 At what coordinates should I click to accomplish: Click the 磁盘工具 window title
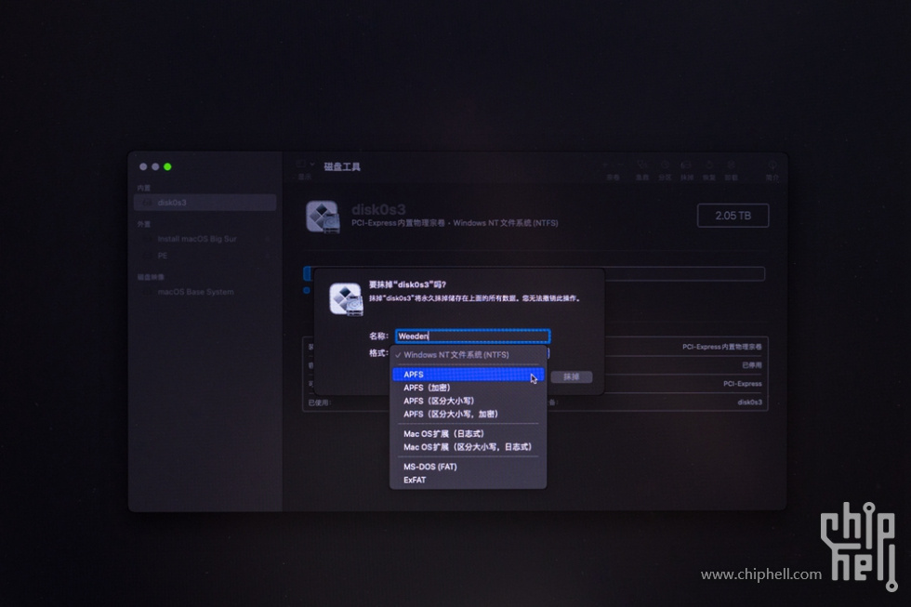tap(342, 166)
